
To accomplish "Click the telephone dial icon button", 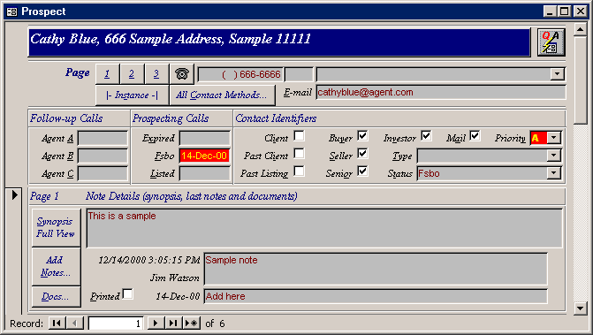I will 182,73.
